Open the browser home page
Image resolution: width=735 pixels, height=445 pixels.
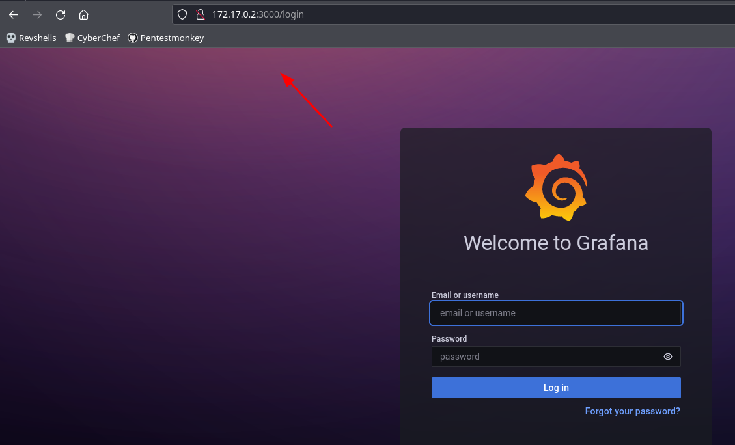coord(83,14)
